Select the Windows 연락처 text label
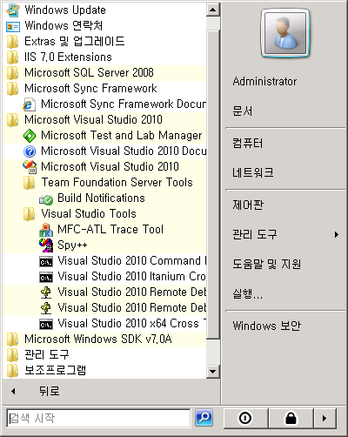348x437 pixels. click(64, 26)
